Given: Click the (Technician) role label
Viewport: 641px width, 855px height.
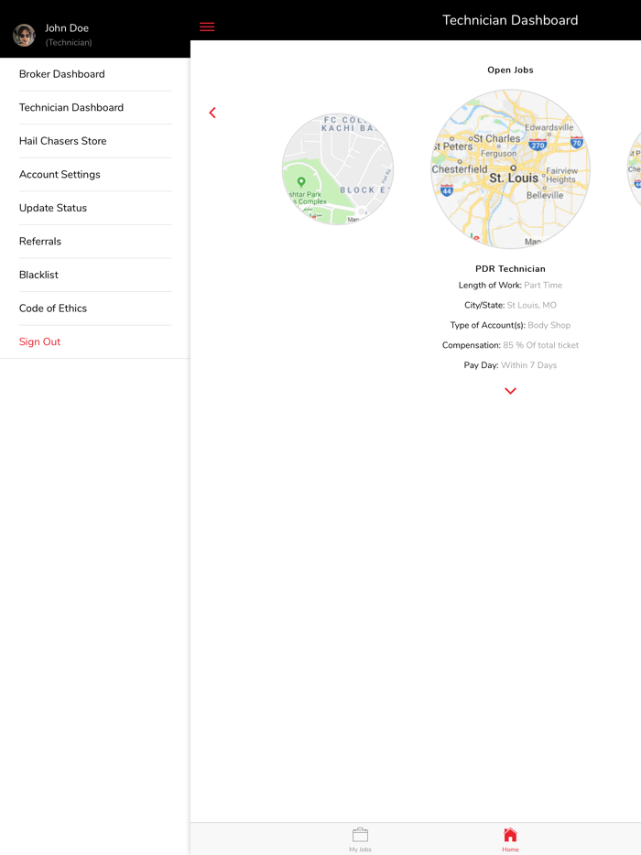Looking at the screenshot, I should coord(69,42).
